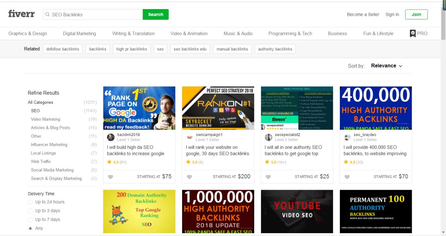Click the Join button
Image resolution: width=446 pixels, height=236 pixels.
(x=416, y=14)
